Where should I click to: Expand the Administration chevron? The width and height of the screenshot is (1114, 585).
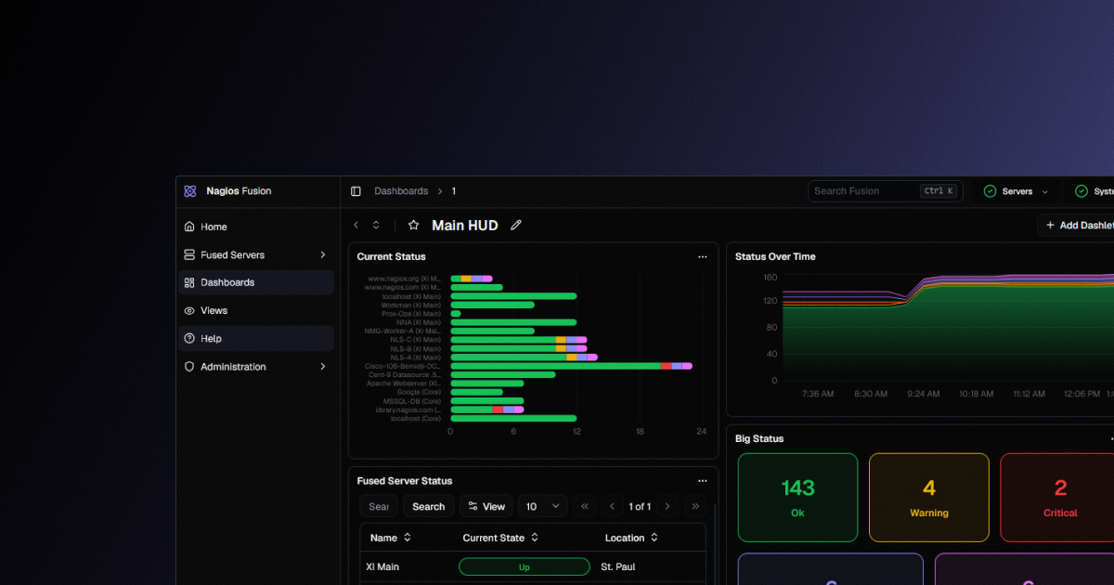pyautogui.click(x=323, y=367)
